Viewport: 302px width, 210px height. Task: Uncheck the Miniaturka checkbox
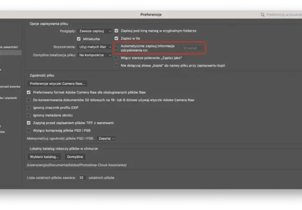click(78, 39)
